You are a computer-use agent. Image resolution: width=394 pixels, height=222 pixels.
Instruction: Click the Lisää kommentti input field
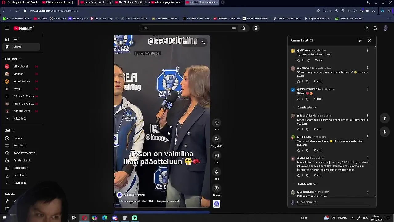(x=334, y=202)
